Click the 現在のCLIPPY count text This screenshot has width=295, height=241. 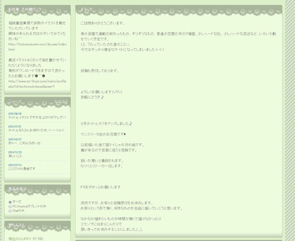[25, 239]
